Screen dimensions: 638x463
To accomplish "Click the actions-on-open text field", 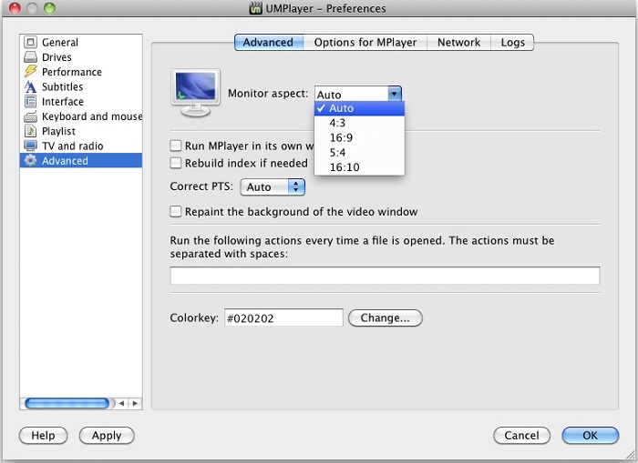I will point(385,276).
